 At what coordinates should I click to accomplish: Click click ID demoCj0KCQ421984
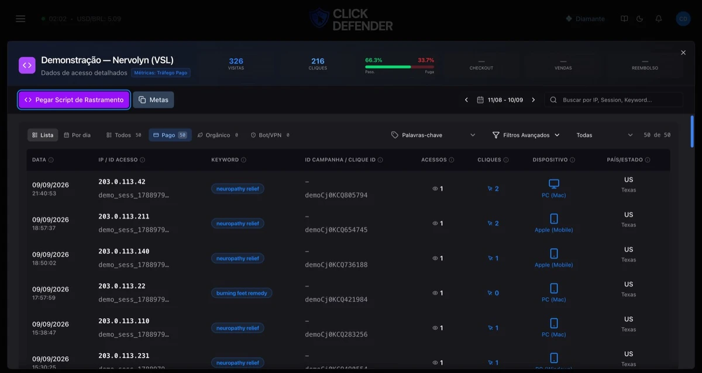pyautogui.click(x=336, y=299)
